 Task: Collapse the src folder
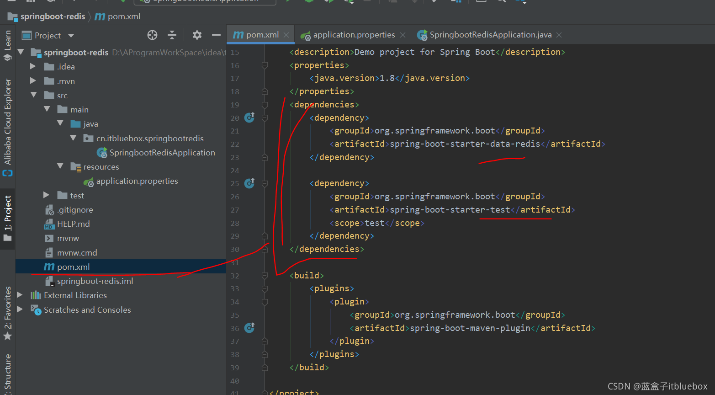pos(33,95)
